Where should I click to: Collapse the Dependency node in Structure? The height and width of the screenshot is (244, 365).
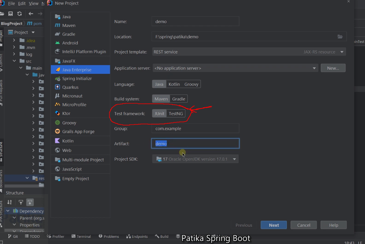point(8,211)
